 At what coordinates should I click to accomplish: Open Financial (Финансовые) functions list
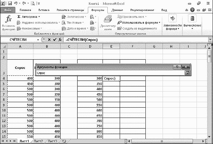click(29, 28)
